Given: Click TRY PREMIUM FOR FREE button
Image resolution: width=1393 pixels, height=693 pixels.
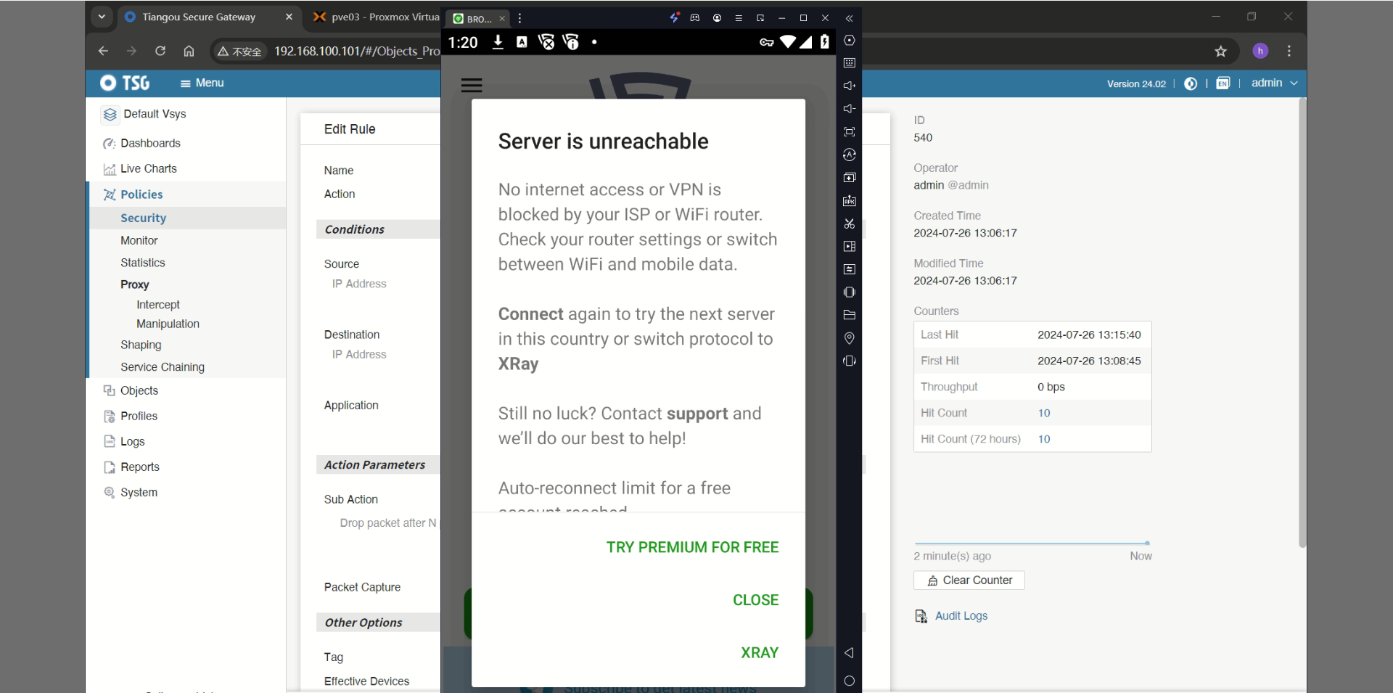Looking at the screenshot, I should 692,547.
